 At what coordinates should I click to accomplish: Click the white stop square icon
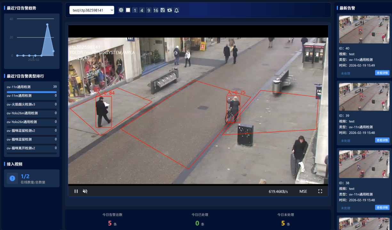[128, 10]
